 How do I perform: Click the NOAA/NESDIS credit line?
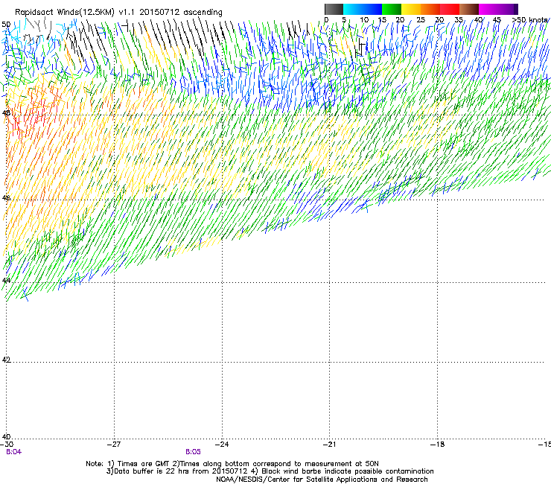click(322, 480)
